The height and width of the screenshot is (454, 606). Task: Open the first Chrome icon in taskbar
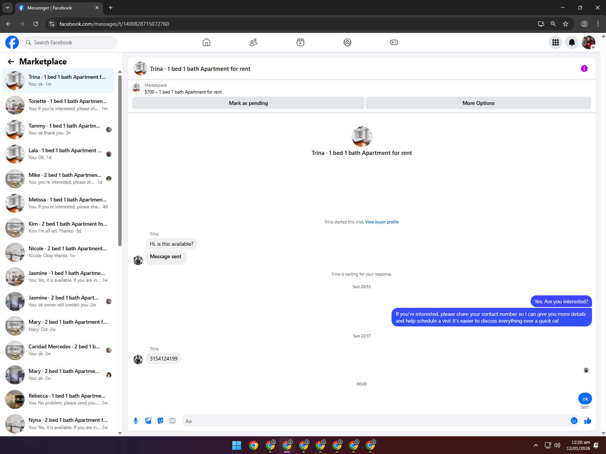tap(254, 445)
